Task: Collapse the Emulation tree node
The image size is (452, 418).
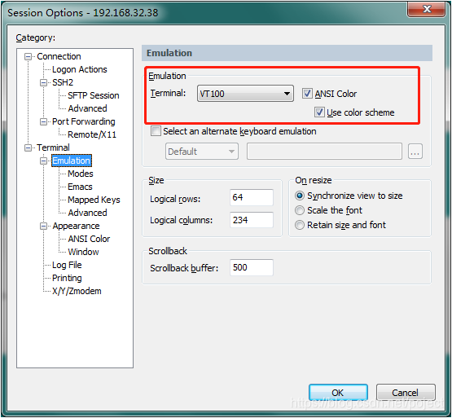Action: tap(43, 161)
